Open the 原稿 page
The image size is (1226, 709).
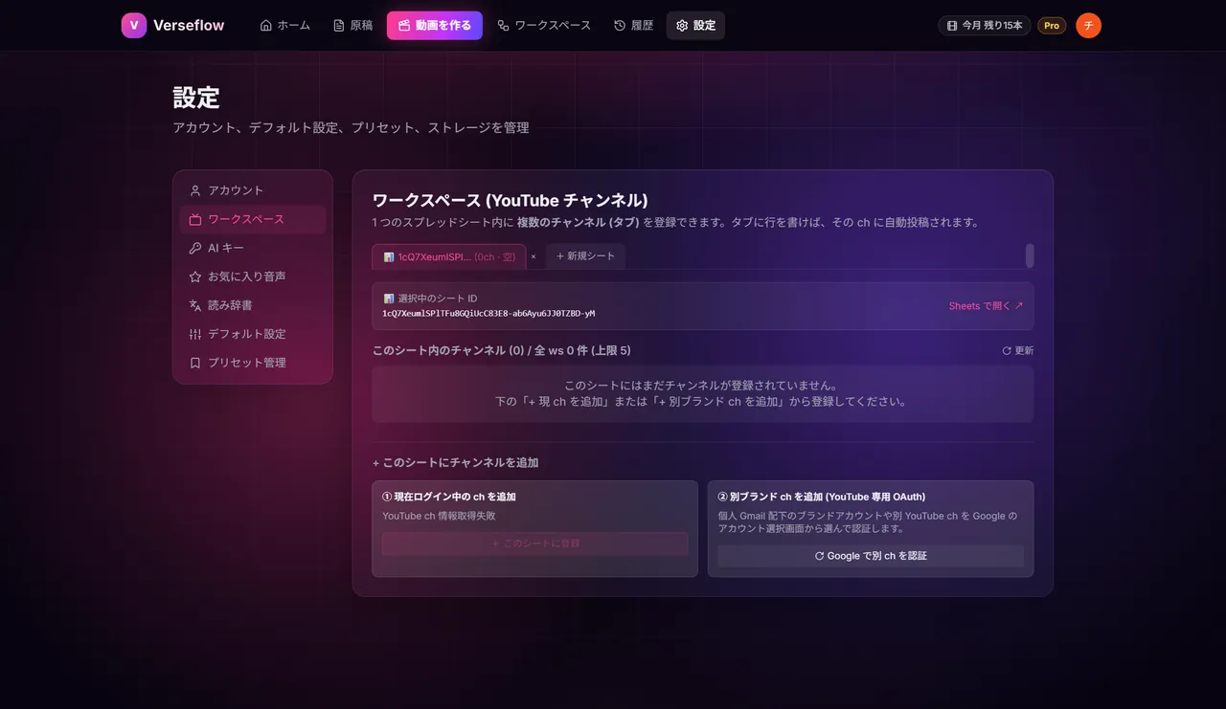352,26
